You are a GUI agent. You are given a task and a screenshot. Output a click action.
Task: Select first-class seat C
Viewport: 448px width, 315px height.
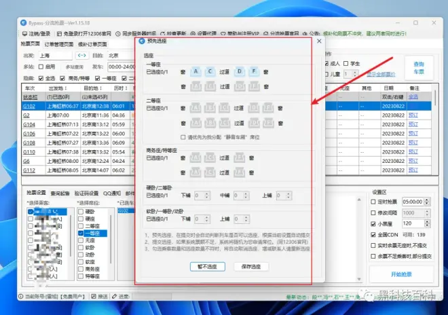click(x=210, y=71)
